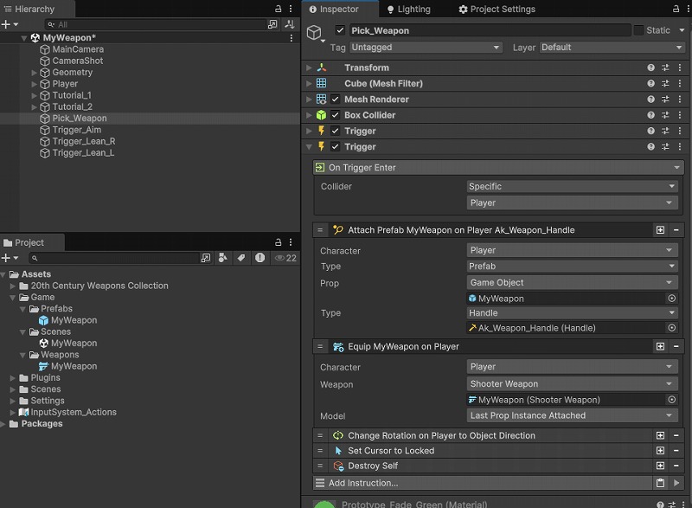Image resolution: width=692 pixels, height=508 pixels.
Task: Open the Box Collider three-dot menu
Action: click(x=680, y=115)
